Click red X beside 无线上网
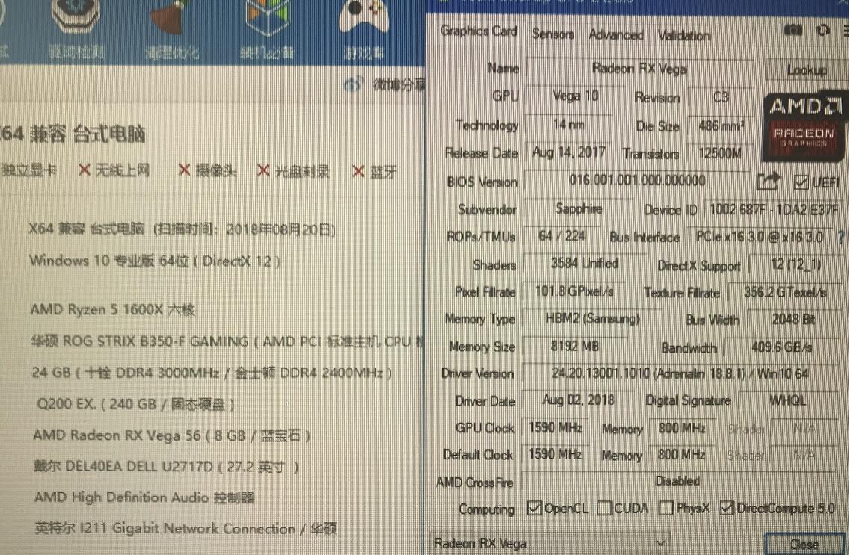849x555 pixels. pos(84,170)
